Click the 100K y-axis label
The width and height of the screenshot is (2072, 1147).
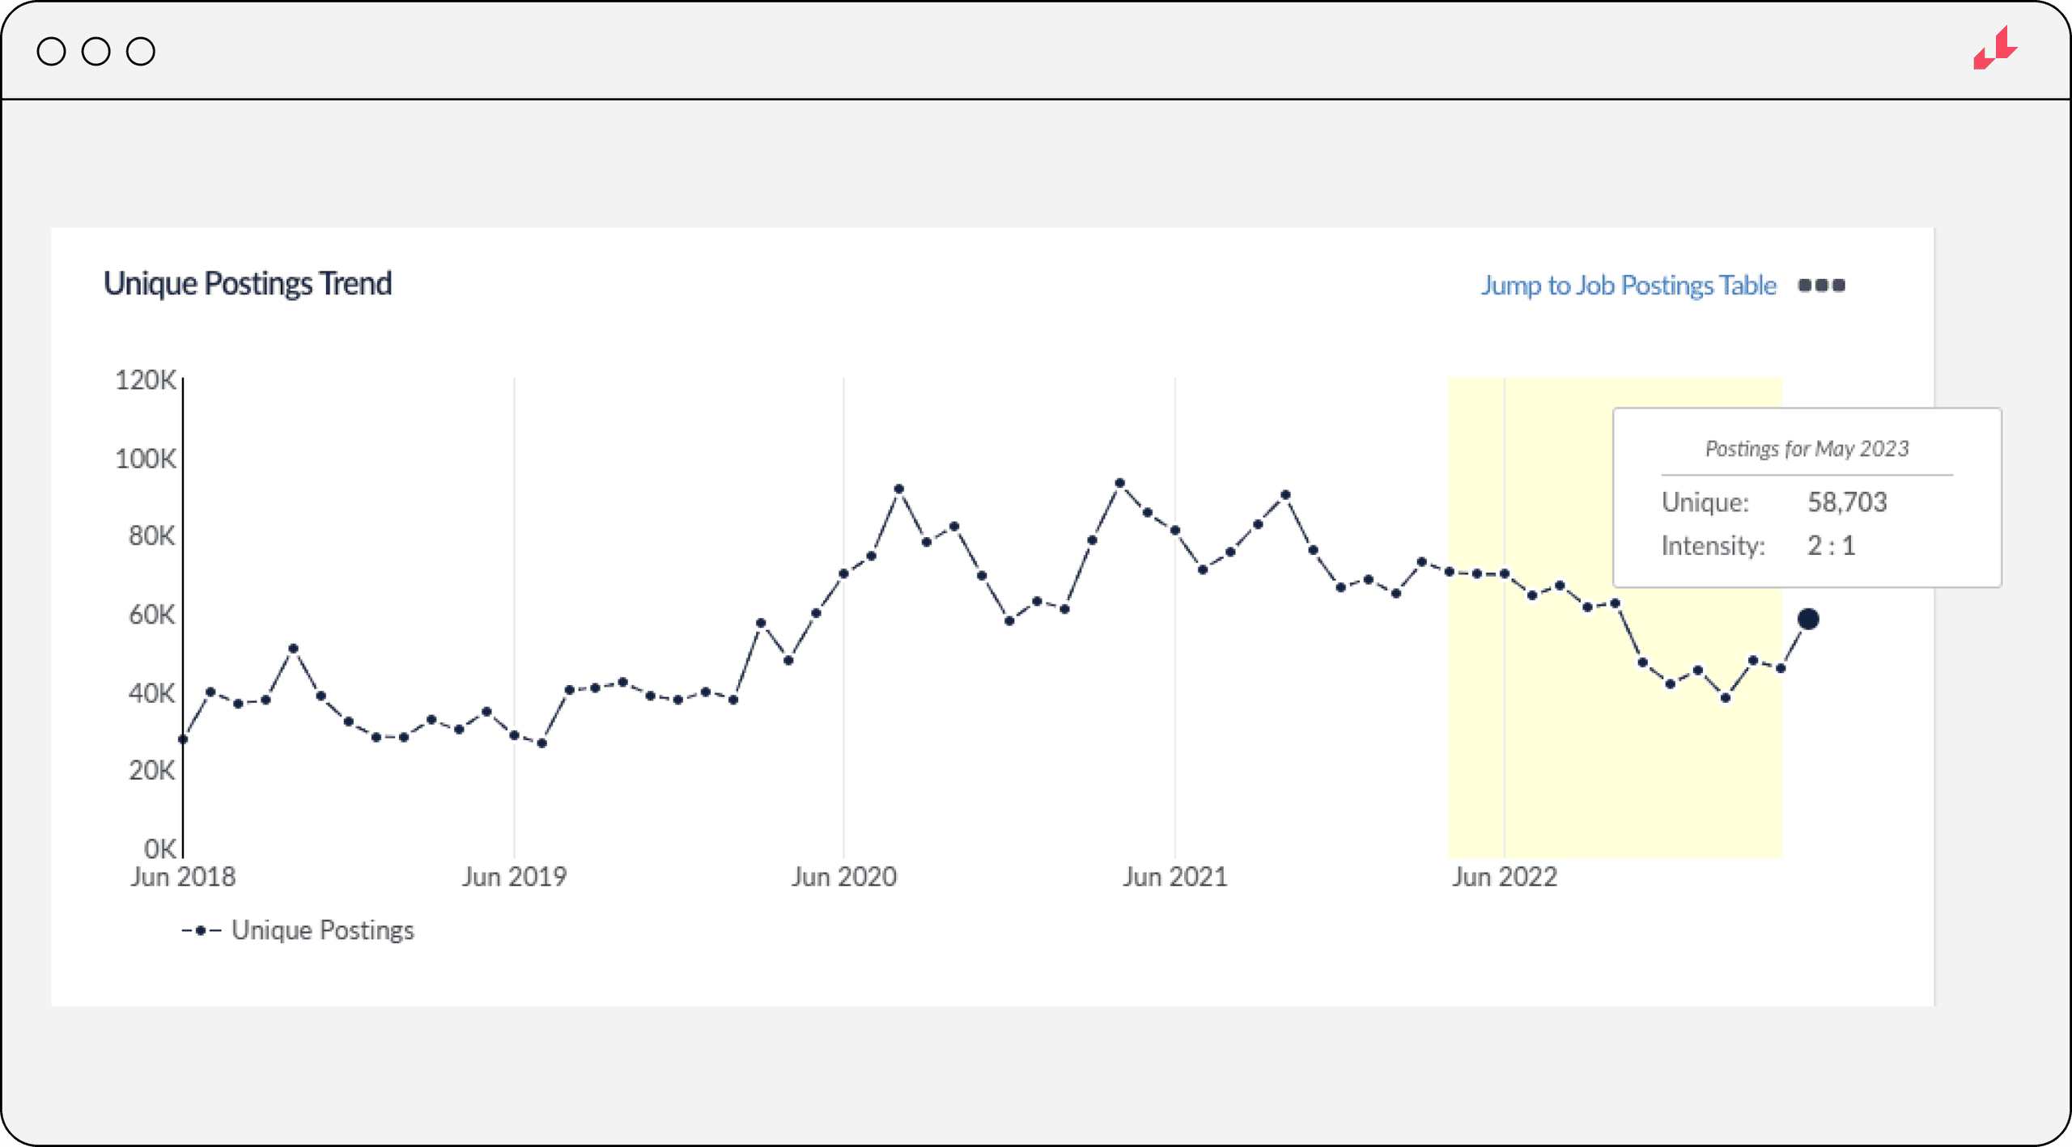point(146,459)
